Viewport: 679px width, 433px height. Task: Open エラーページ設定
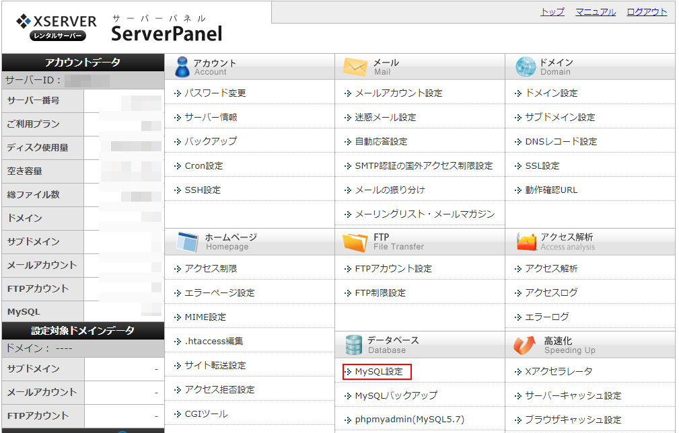click(219, 293)
